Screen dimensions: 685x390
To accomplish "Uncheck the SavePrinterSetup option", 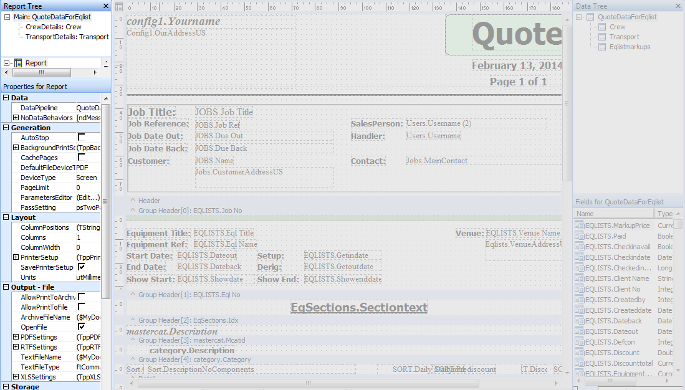I will click(x=81, y=267).
